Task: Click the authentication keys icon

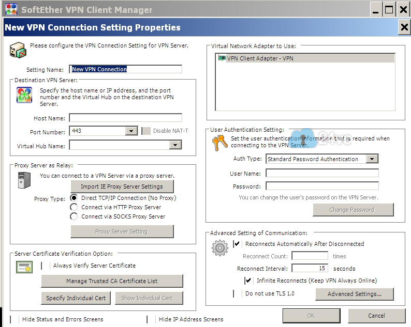Action: coord(219,143)
